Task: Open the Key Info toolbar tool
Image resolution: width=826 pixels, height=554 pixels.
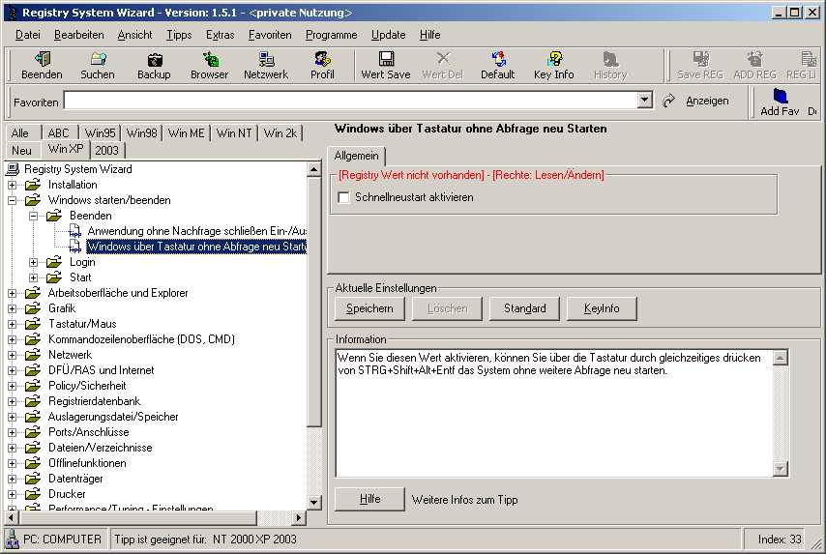Action: (554, 59)
